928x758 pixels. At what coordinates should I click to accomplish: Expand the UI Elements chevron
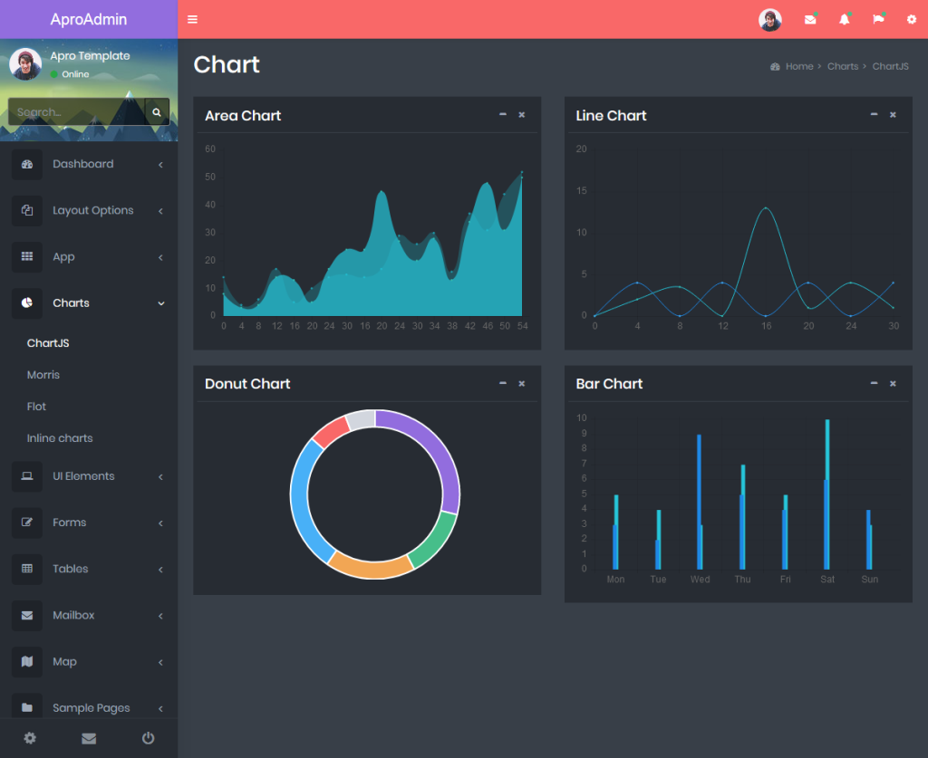point(160,476)
